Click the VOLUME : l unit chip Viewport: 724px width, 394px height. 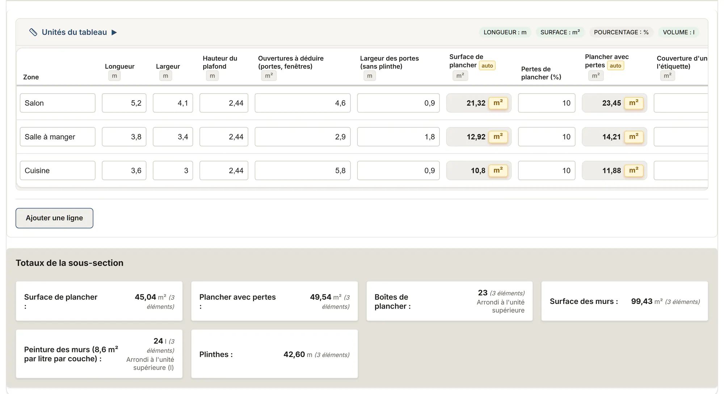[678, 32]
